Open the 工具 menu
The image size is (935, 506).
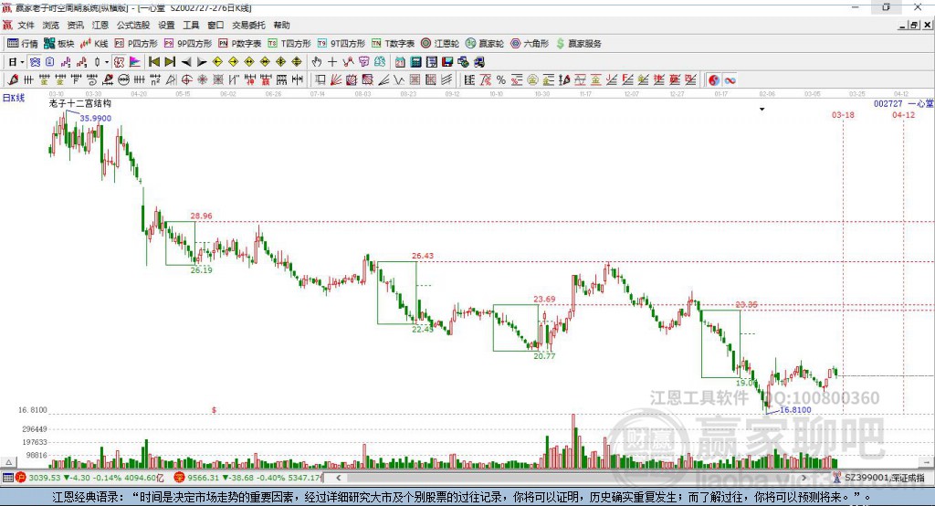click(x=191, y=25)
